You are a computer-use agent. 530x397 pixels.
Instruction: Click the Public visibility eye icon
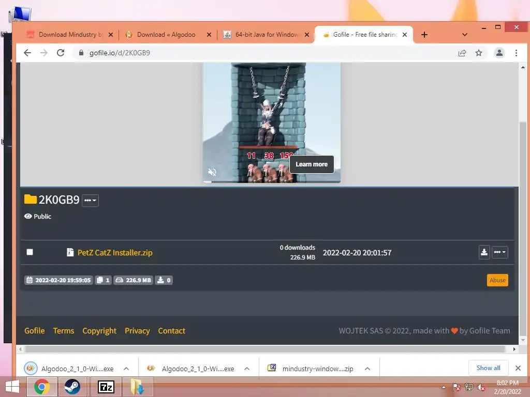point(28,216)
